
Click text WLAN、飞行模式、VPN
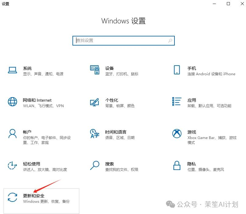pos(43,106)
